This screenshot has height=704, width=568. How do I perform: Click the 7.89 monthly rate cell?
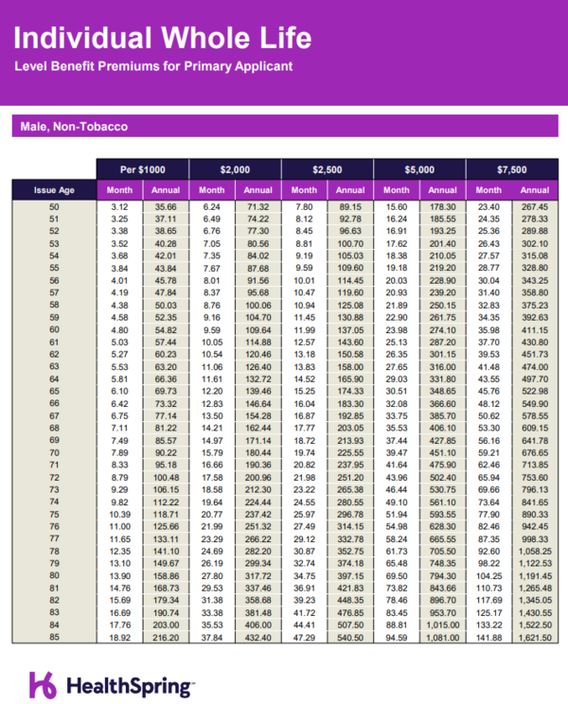pos(119,453)
